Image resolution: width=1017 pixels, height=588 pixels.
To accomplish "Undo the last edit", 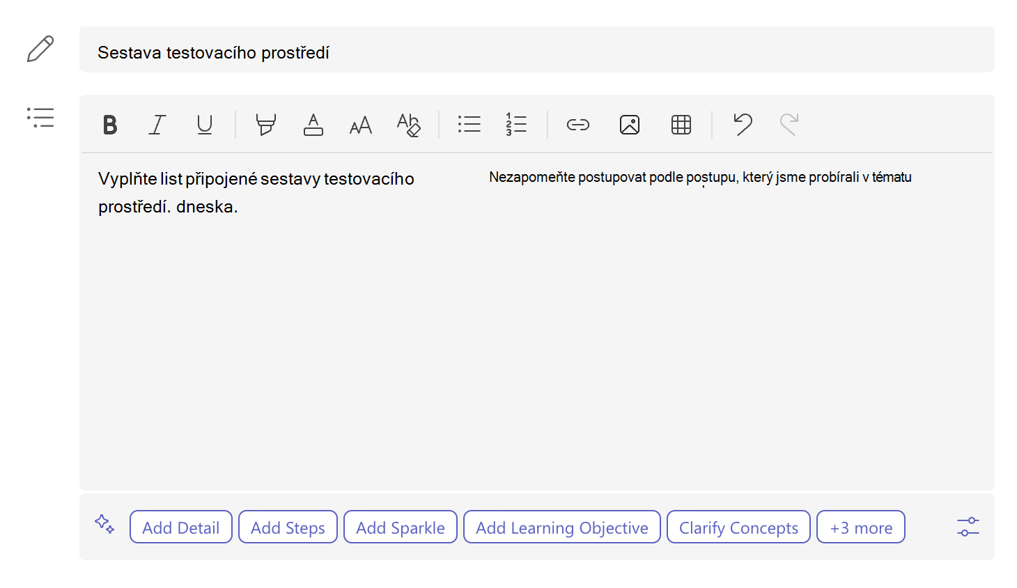I will pyautogui.click(x=743, y=125).
